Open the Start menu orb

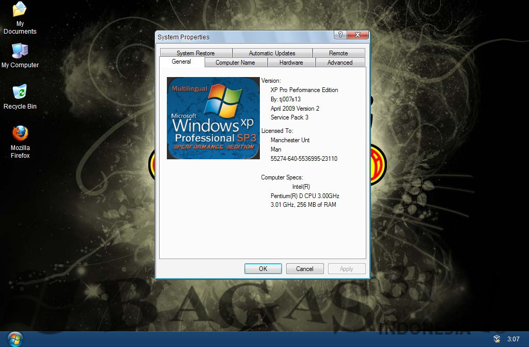pyautogui.click(x=15, y=339)
